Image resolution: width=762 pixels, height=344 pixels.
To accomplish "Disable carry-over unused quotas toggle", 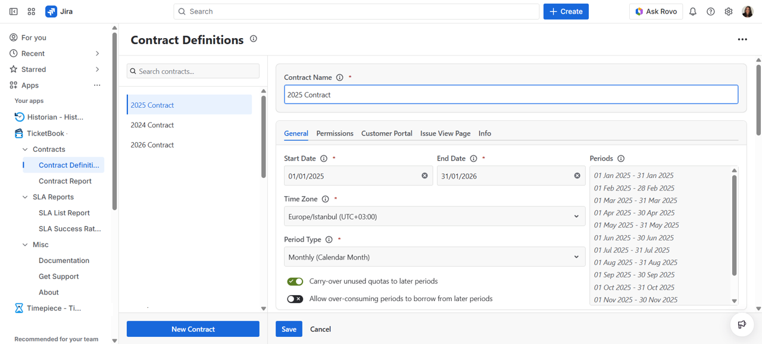I will tap(295, 282).
